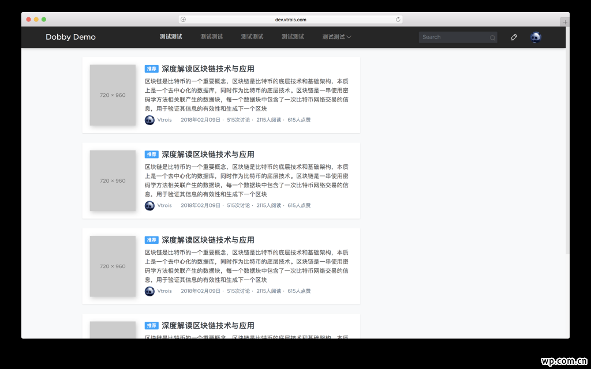591x369 pixels.
Task: Click the Safari reload page icon
Action: 398,20
